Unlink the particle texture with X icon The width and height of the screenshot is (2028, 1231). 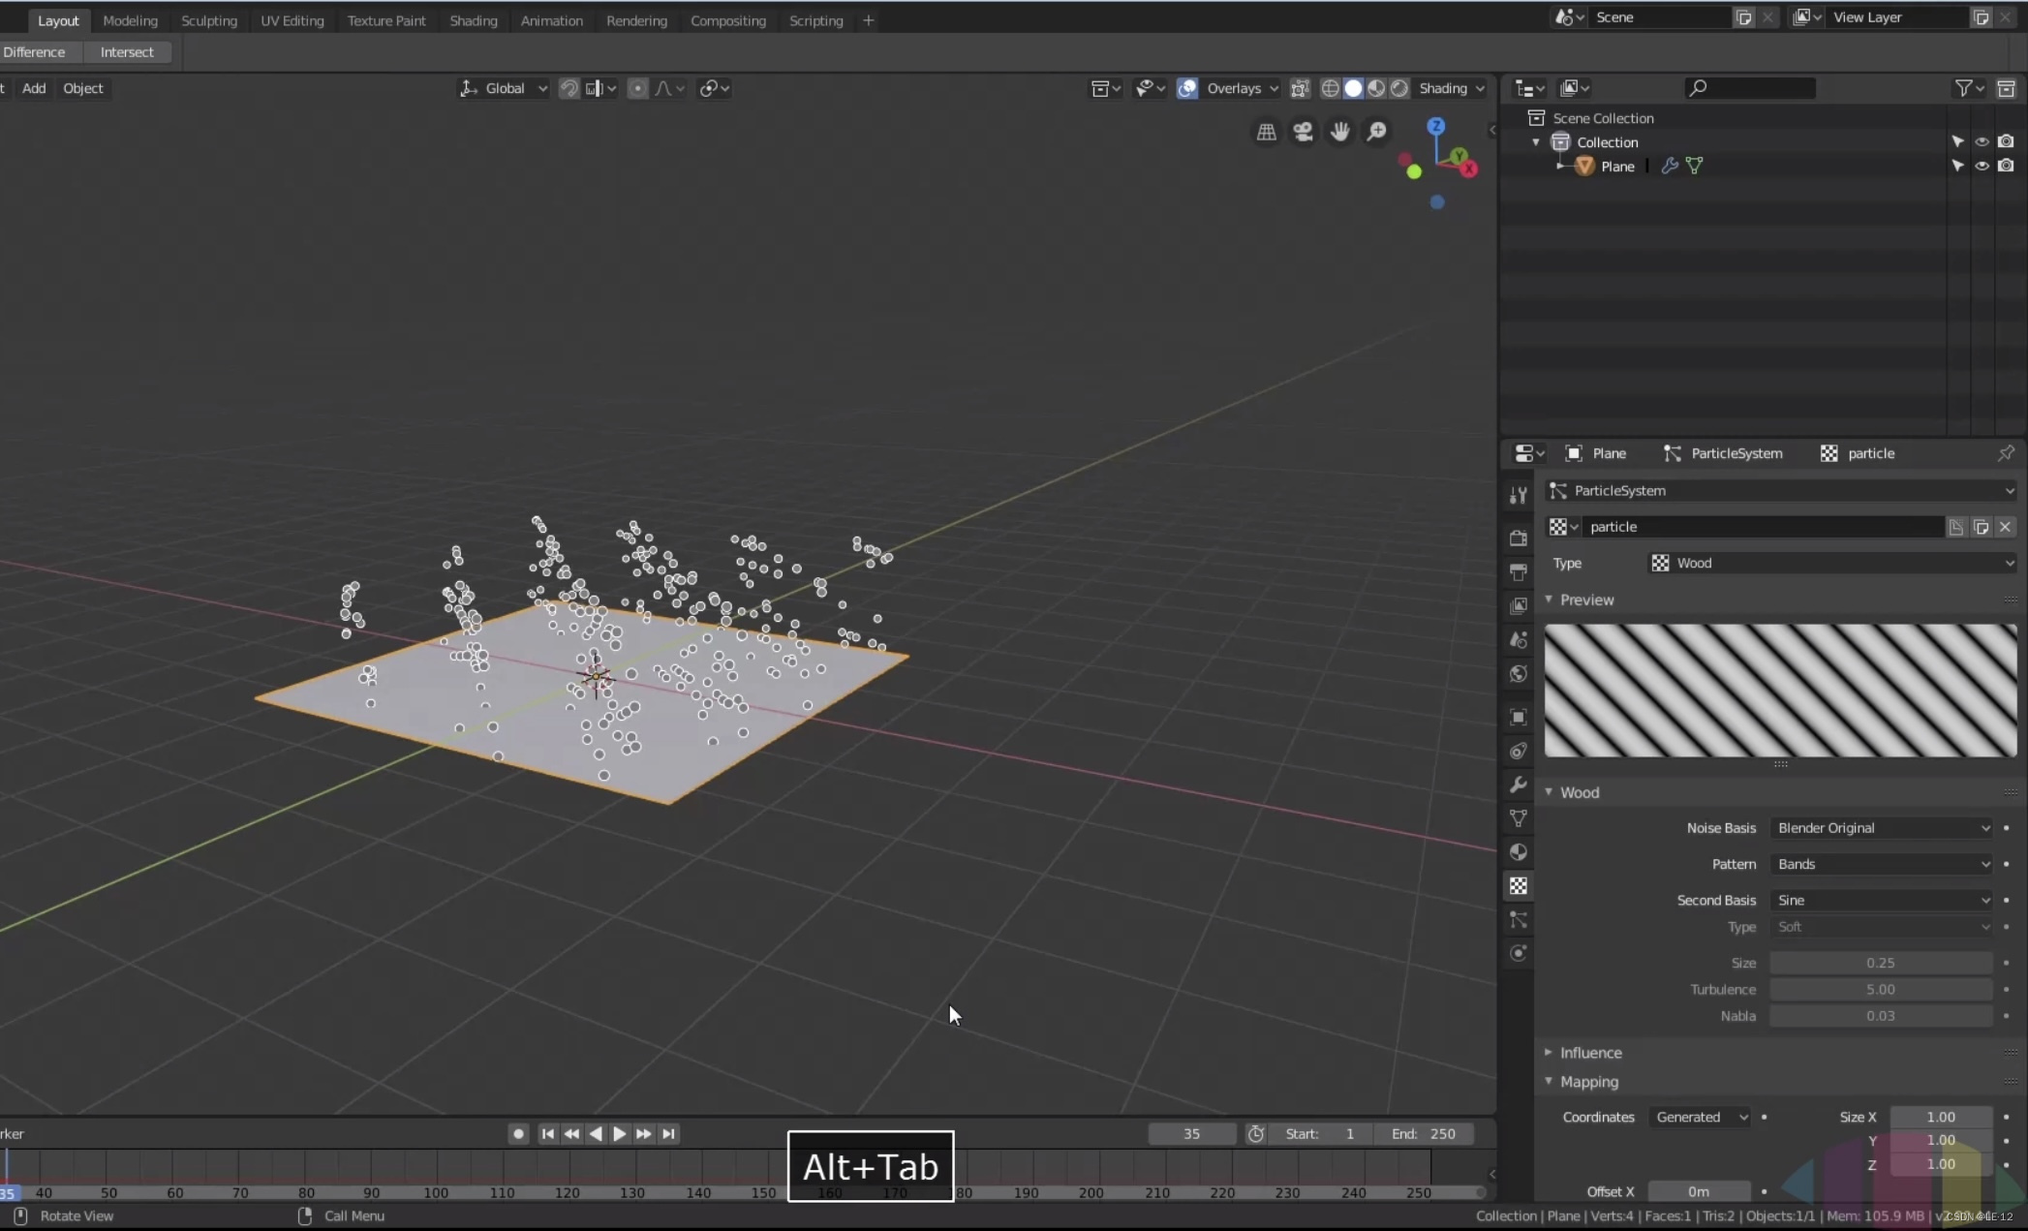2005,527
